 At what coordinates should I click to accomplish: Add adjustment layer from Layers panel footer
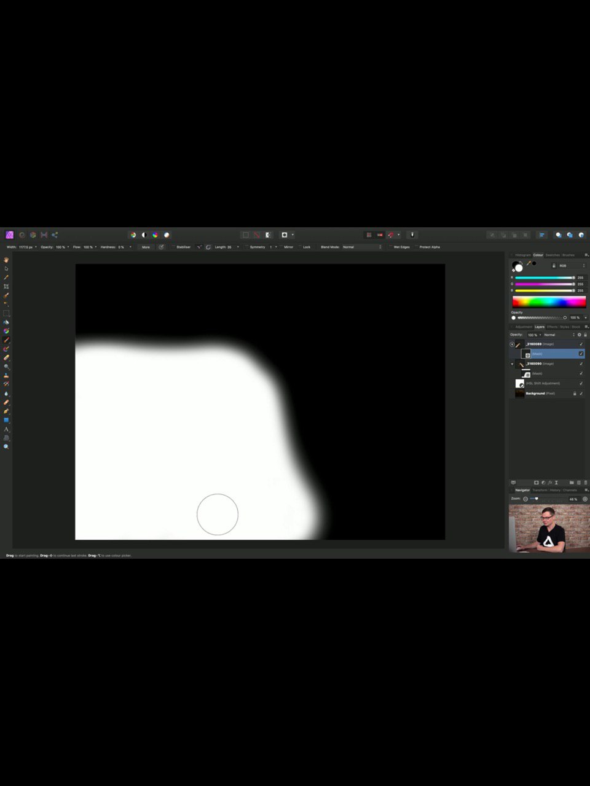(x=543, y=483)
